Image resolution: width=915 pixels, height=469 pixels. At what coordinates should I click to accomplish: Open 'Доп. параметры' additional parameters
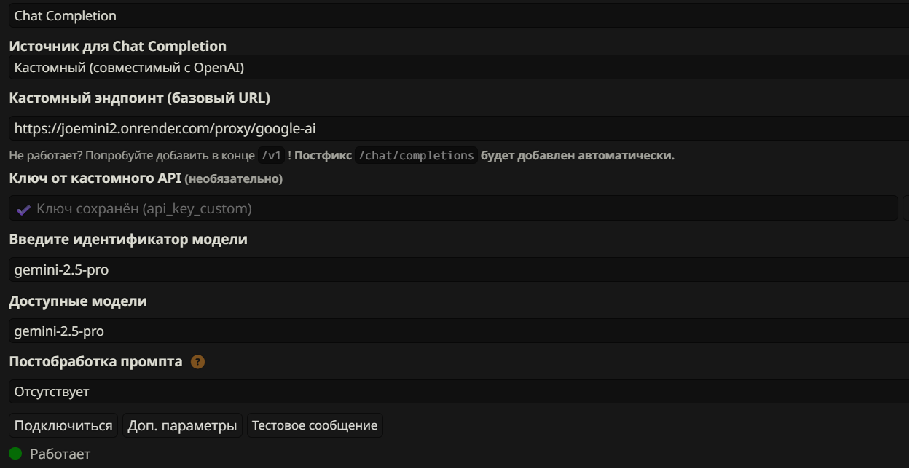(x=182, y=426)
